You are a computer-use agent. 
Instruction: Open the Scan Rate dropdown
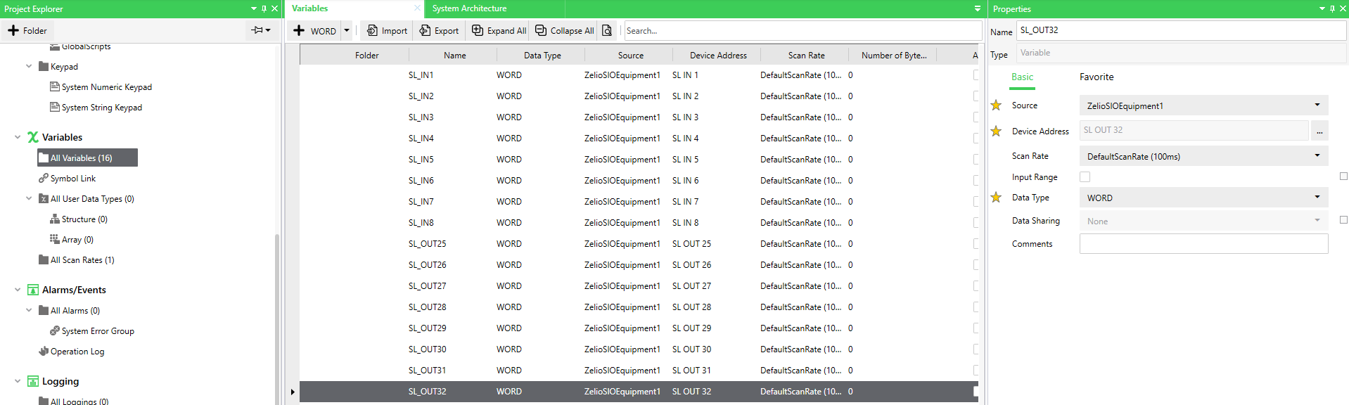(x=1203, y=156)
